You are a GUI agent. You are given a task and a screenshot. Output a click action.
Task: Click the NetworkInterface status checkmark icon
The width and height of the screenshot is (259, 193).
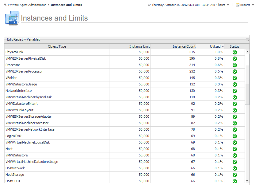(235, 91)
